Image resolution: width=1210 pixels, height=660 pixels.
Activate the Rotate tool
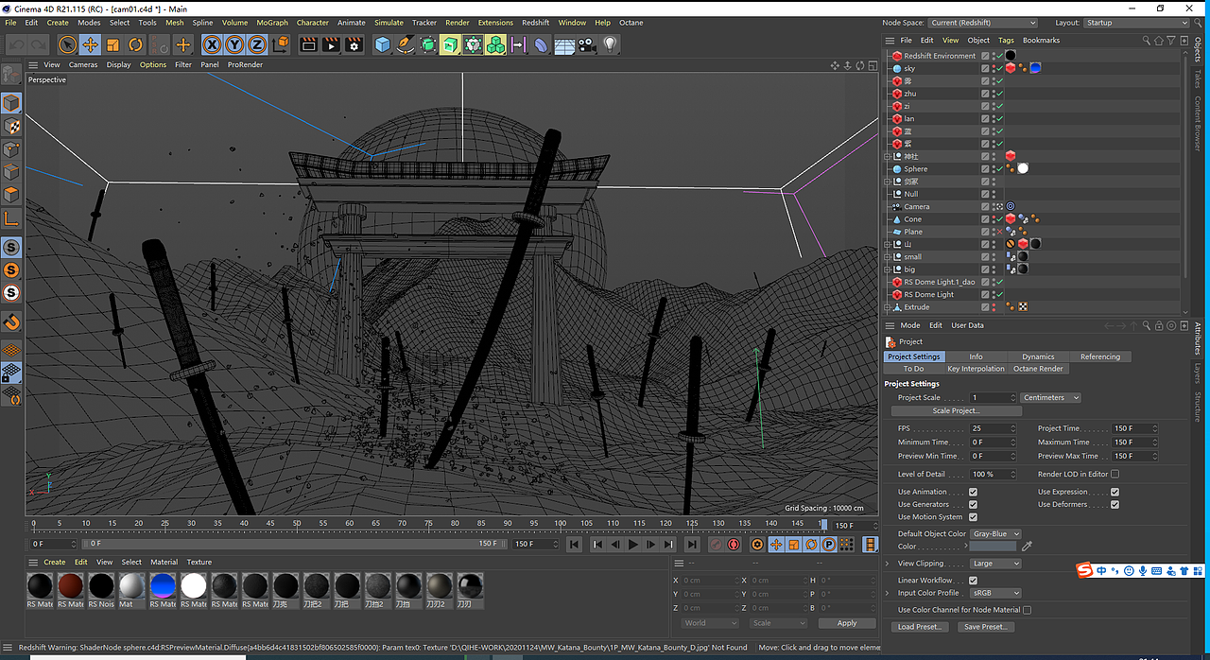click(135, 44)
